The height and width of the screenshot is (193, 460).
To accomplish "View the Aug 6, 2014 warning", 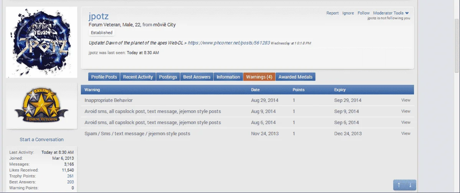I will (406, 123).
